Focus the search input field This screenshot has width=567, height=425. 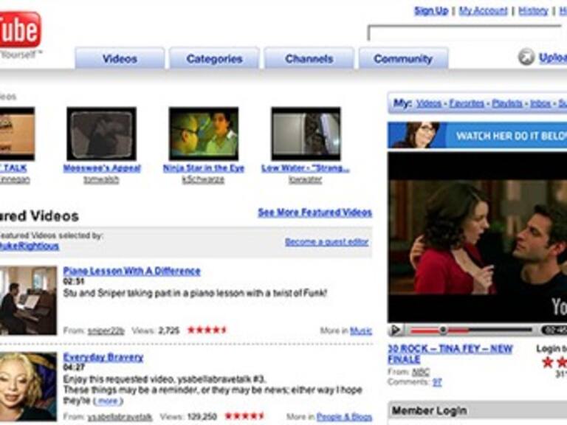(467, 33)
